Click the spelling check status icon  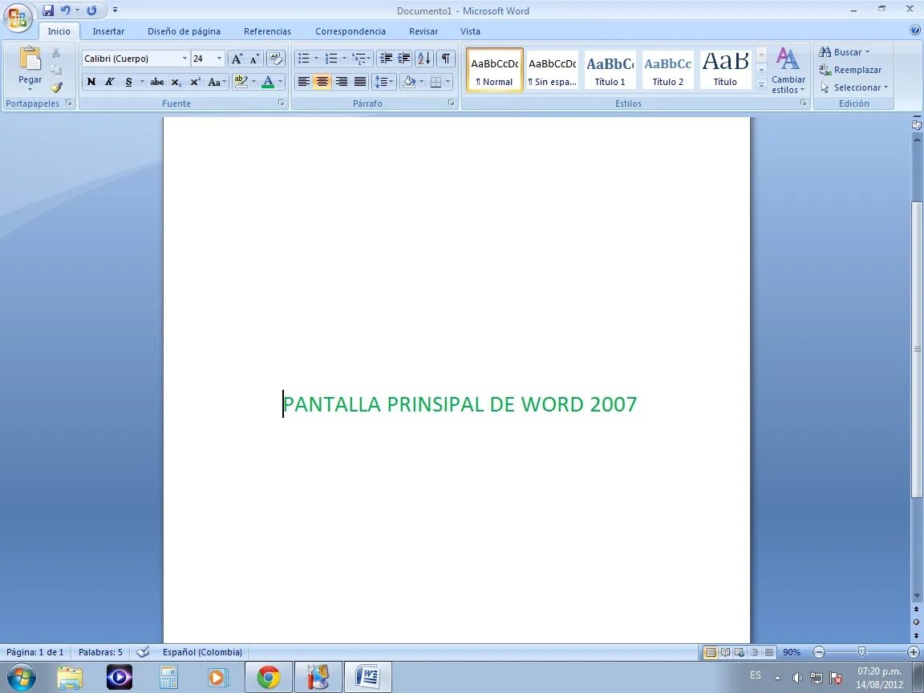(x=143, y=652)
